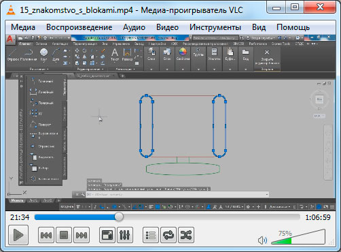Toggle fullscreen video mode
This screenshot has height=252, width=341.
[107, 235]
